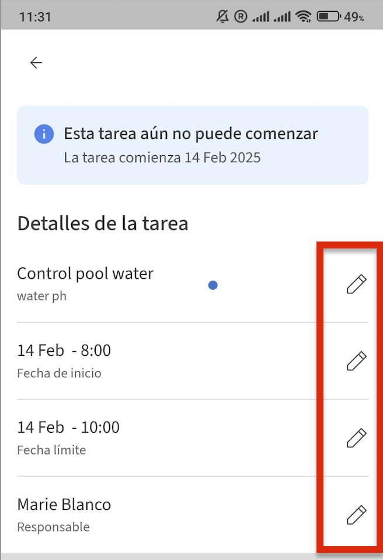Tap the second cellular signal indicator
The image size is (383, 560).
(283, 16)
